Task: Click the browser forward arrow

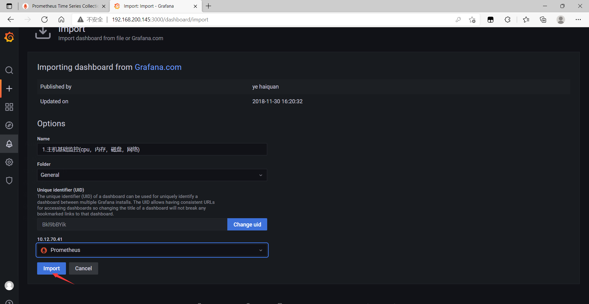Action: (x=28, y=20)
